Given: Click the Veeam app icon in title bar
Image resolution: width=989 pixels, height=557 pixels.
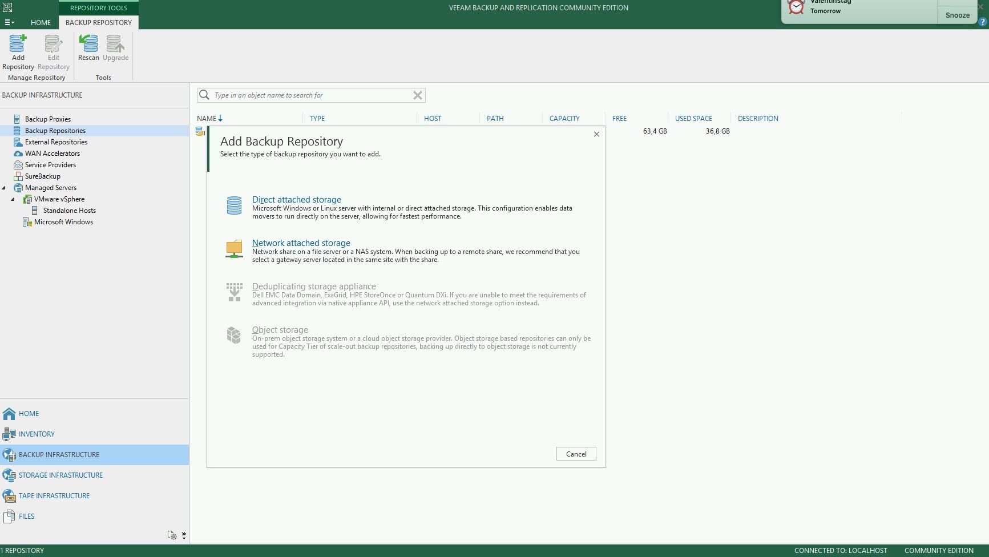Looking at the screenshot, I should click(7, 7).
